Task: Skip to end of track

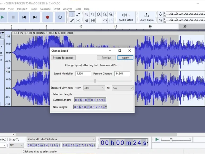Action: 35,17
